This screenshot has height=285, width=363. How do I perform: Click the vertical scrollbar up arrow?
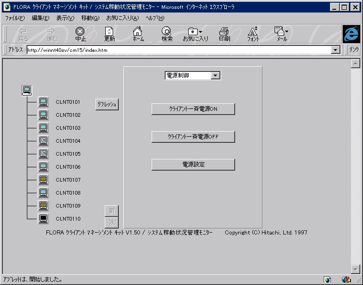tap(356, 63)
